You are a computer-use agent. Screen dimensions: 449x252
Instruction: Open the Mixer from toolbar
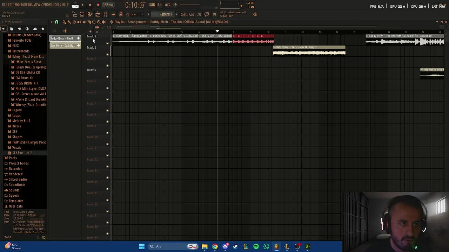(x=105, y=14)
